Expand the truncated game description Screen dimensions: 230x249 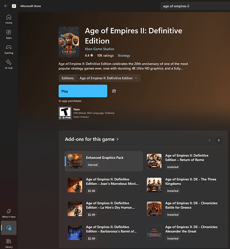coord(123,66)
